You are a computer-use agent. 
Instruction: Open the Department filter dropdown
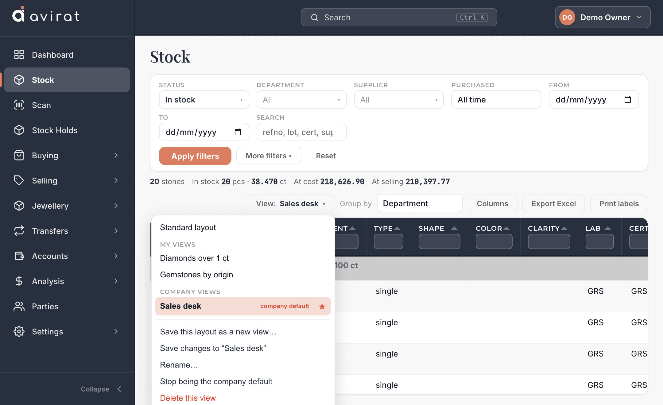click(301, 99)
